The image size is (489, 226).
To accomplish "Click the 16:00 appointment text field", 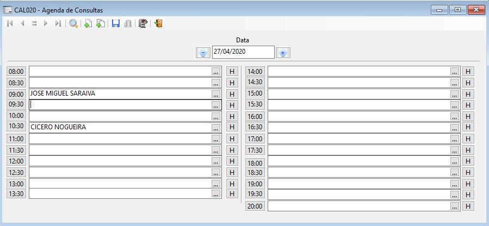I will 359,116.
